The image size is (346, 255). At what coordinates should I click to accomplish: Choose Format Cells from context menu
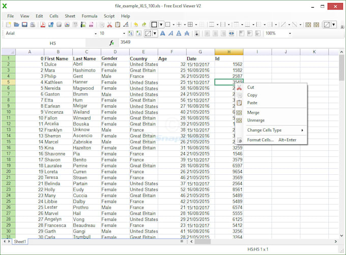(271, 140)
